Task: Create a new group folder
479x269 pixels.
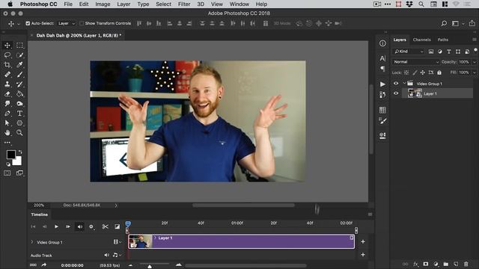Action: pyautogui.click(x=446, y=264)
